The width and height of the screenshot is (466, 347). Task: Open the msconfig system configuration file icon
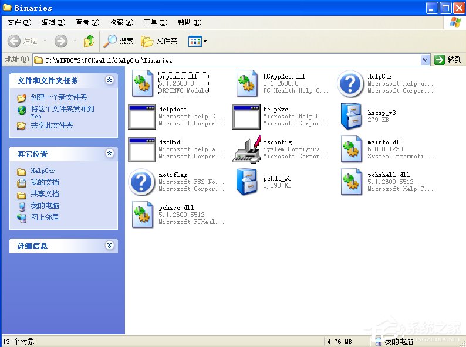pyautogui.click(x=246, y=149)
